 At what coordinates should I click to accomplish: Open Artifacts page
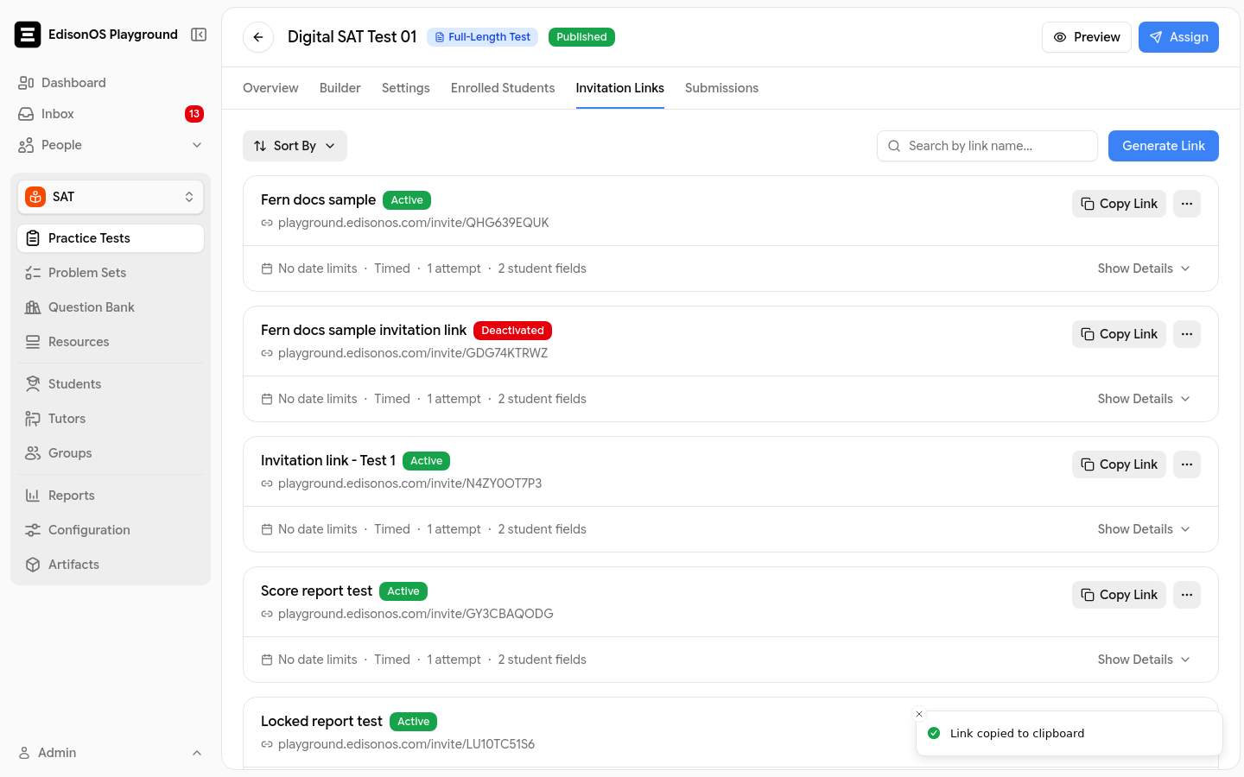[111, 565]
